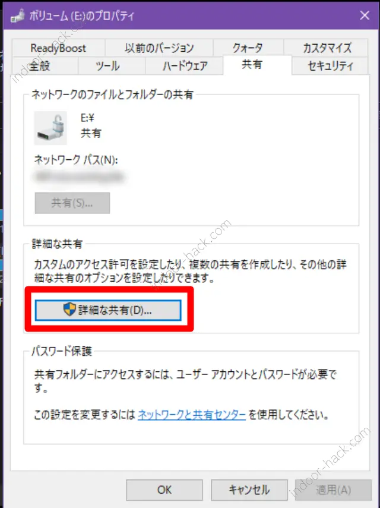Click the drive icon in the title bar
Viewport: 380px width, 508px height.
[17, 15]
